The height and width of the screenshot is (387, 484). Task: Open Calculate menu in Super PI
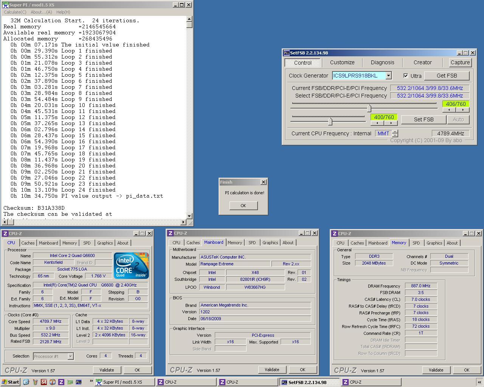tap(15, 12)
